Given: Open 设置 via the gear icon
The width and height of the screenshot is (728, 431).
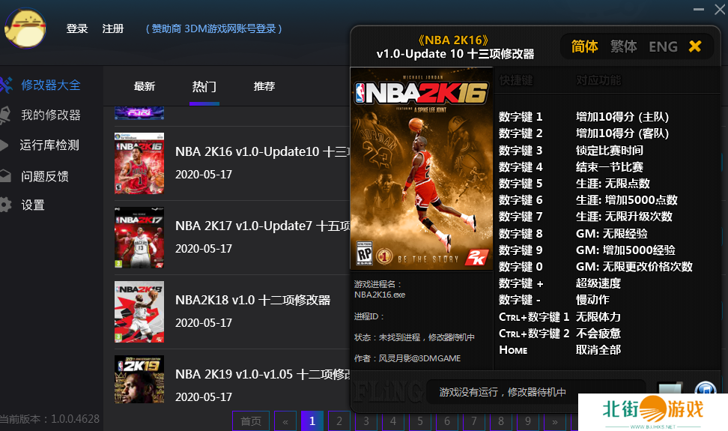Looking at the screenshot, I should click(6, 205).
